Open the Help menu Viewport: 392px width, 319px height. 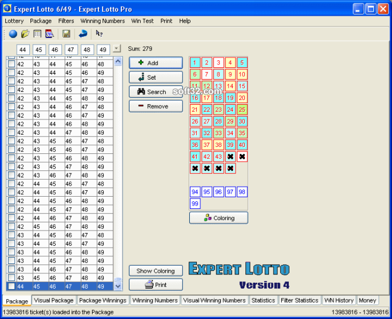185,21
